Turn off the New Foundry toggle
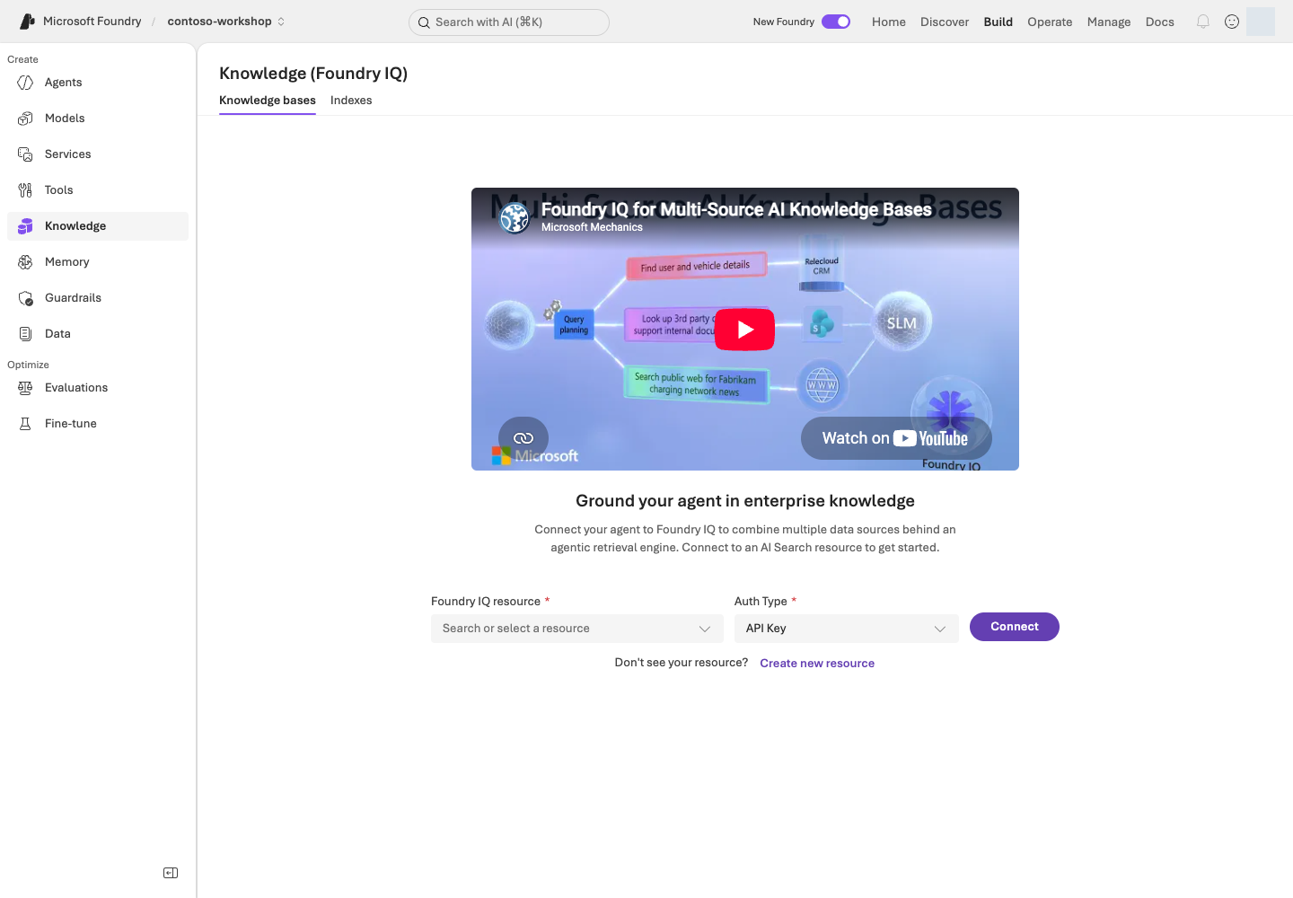Screen dimensions: 1293x898 click(x=836, y=22)
